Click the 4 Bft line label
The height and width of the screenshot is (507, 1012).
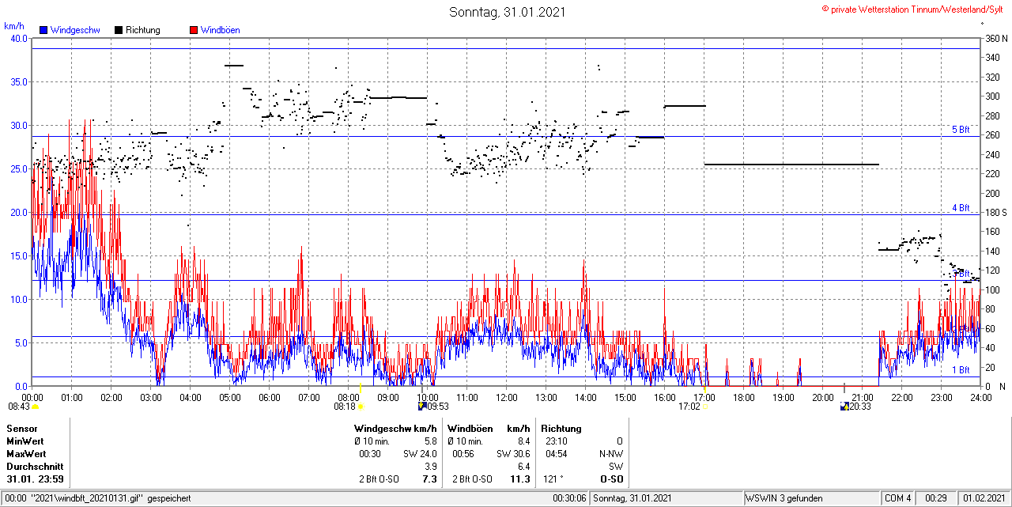pos(961,208)
